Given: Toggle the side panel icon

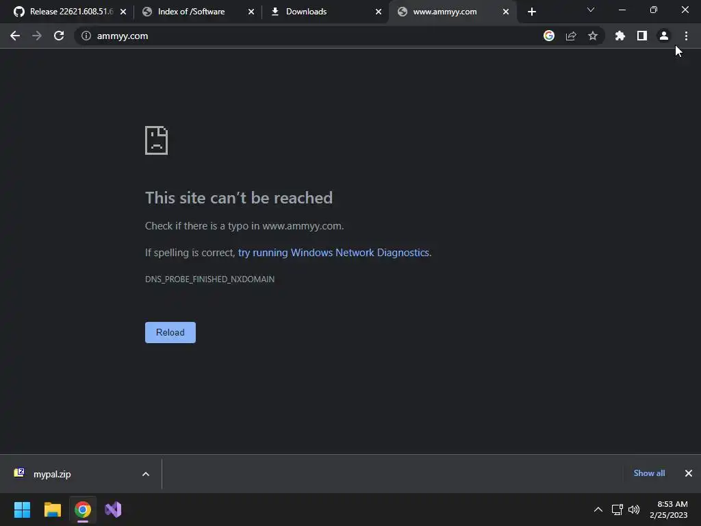Looking at the screenshot, I should click(642, 36).
